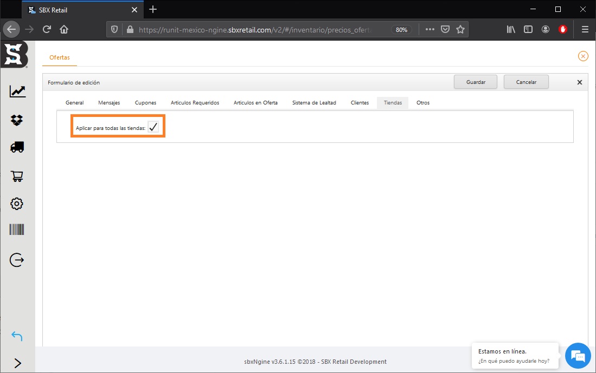Switch to the Cupones tab
The width and height of the screenshot is (596, 373).
coord(145,103)
